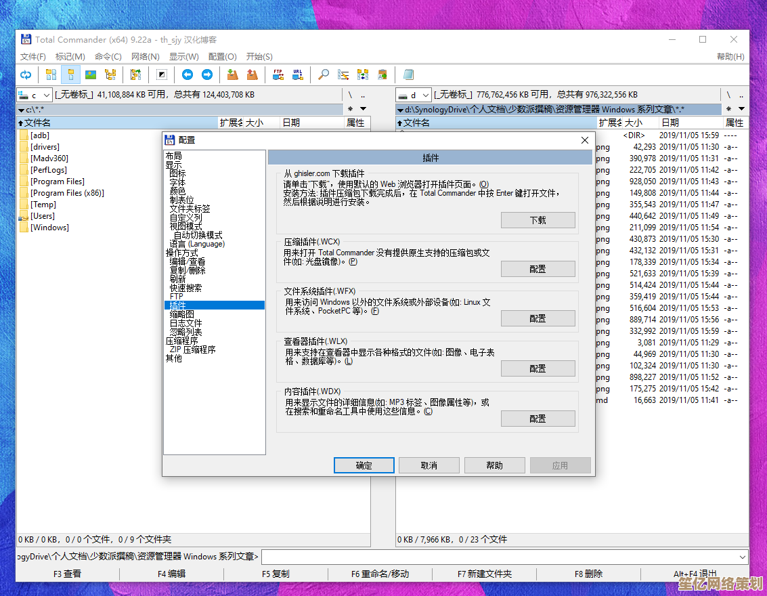This screenshot has height=596, width=767.
Task: Open Notepad icon in the toolbar
Action: point(408,74)
